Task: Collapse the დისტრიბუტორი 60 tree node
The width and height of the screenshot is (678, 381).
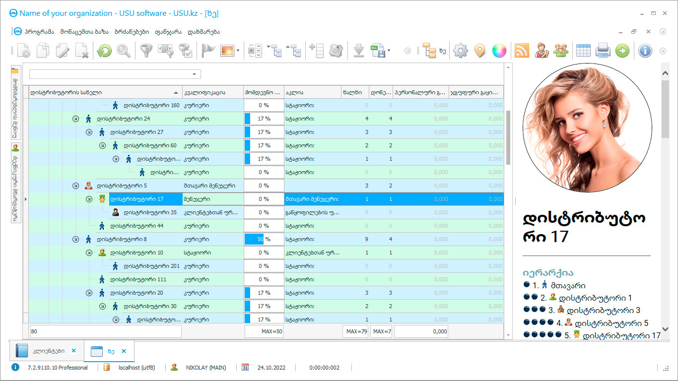Action: point(102,145)
